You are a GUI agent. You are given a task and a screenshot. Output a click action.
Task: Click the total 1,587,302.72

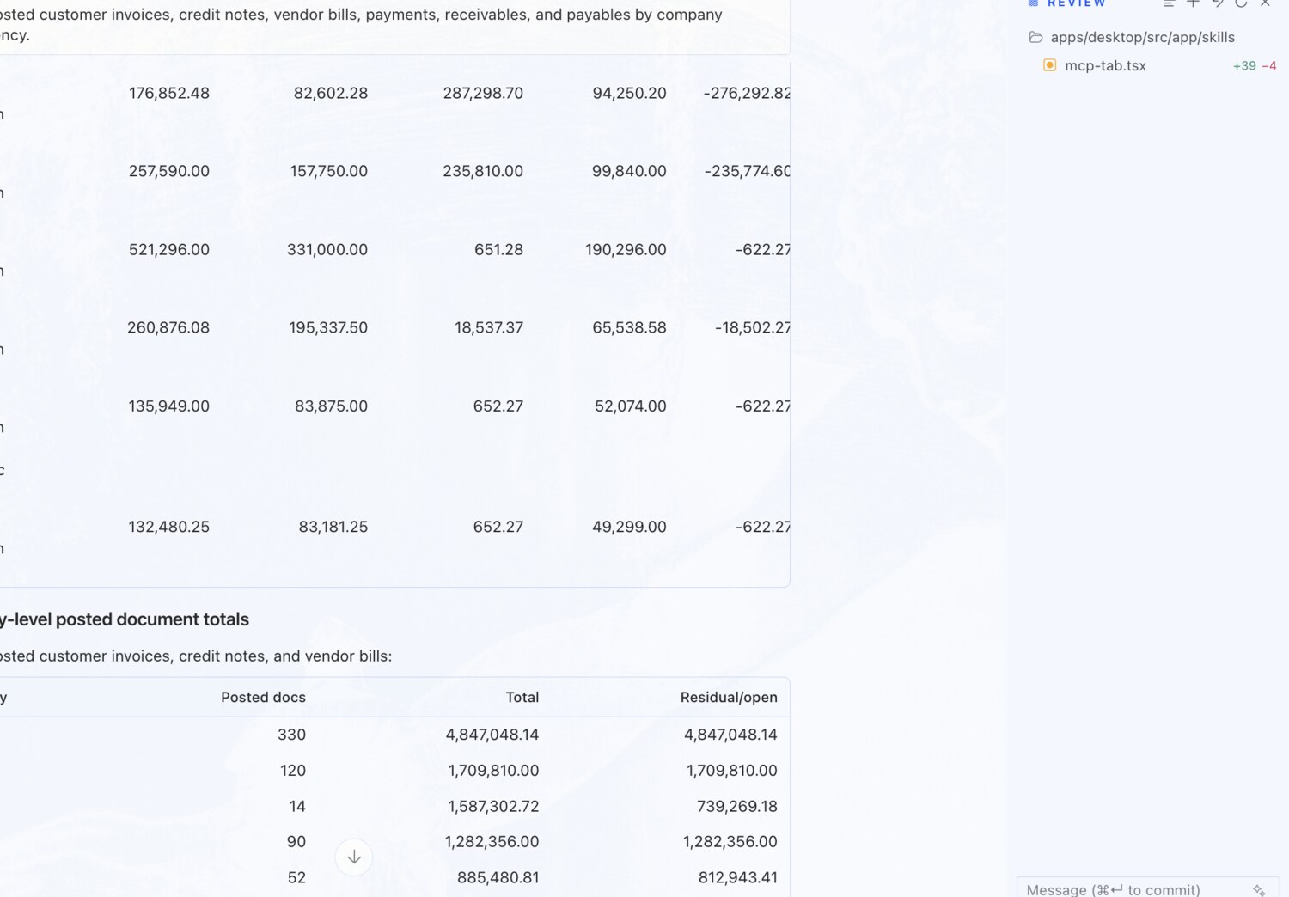pos(493,806)
